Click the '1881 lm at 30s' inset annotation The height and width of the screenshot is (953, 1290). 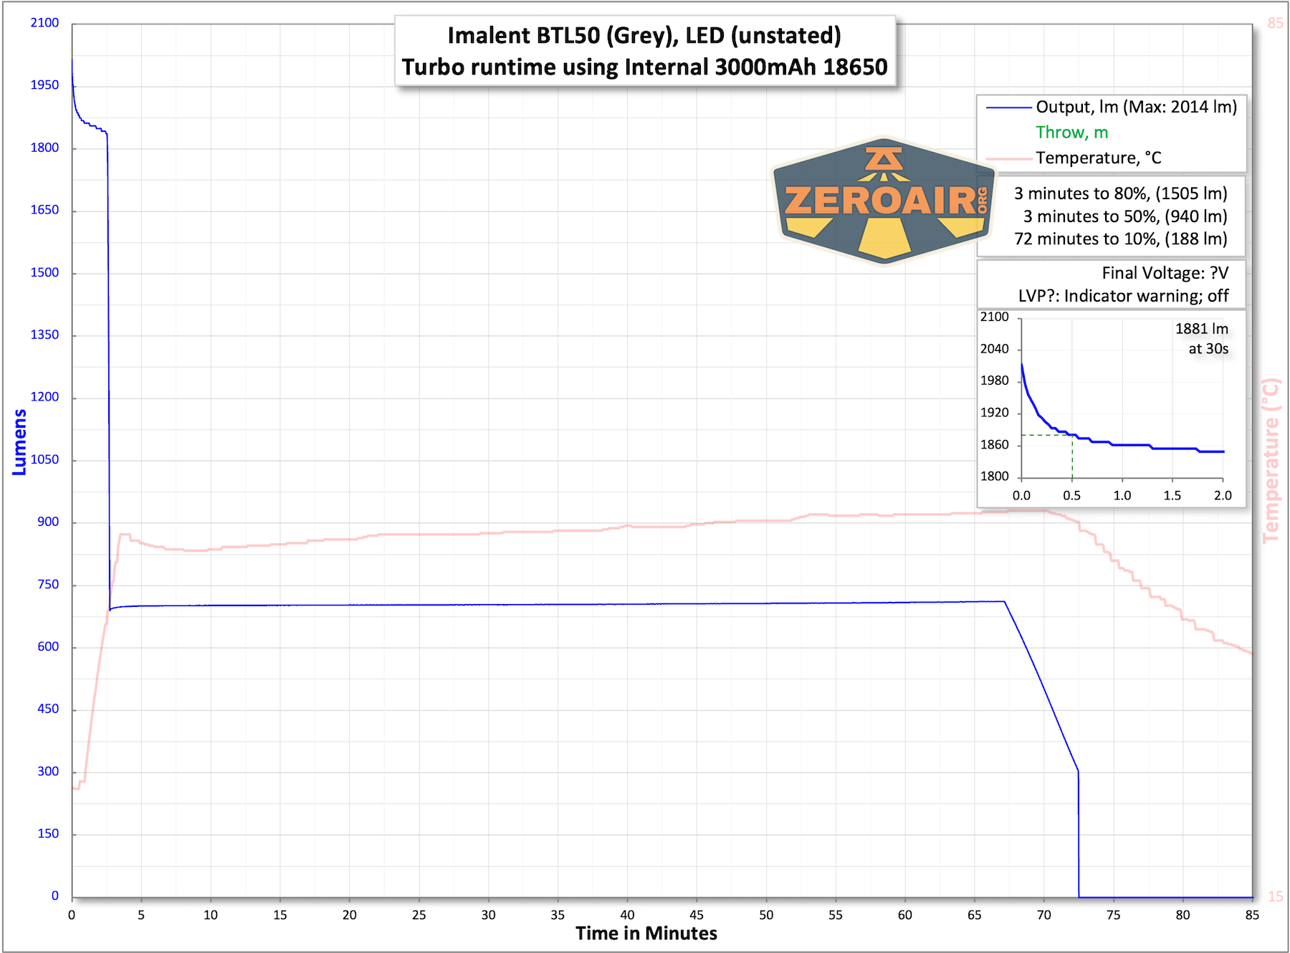tap(1202, 339)
